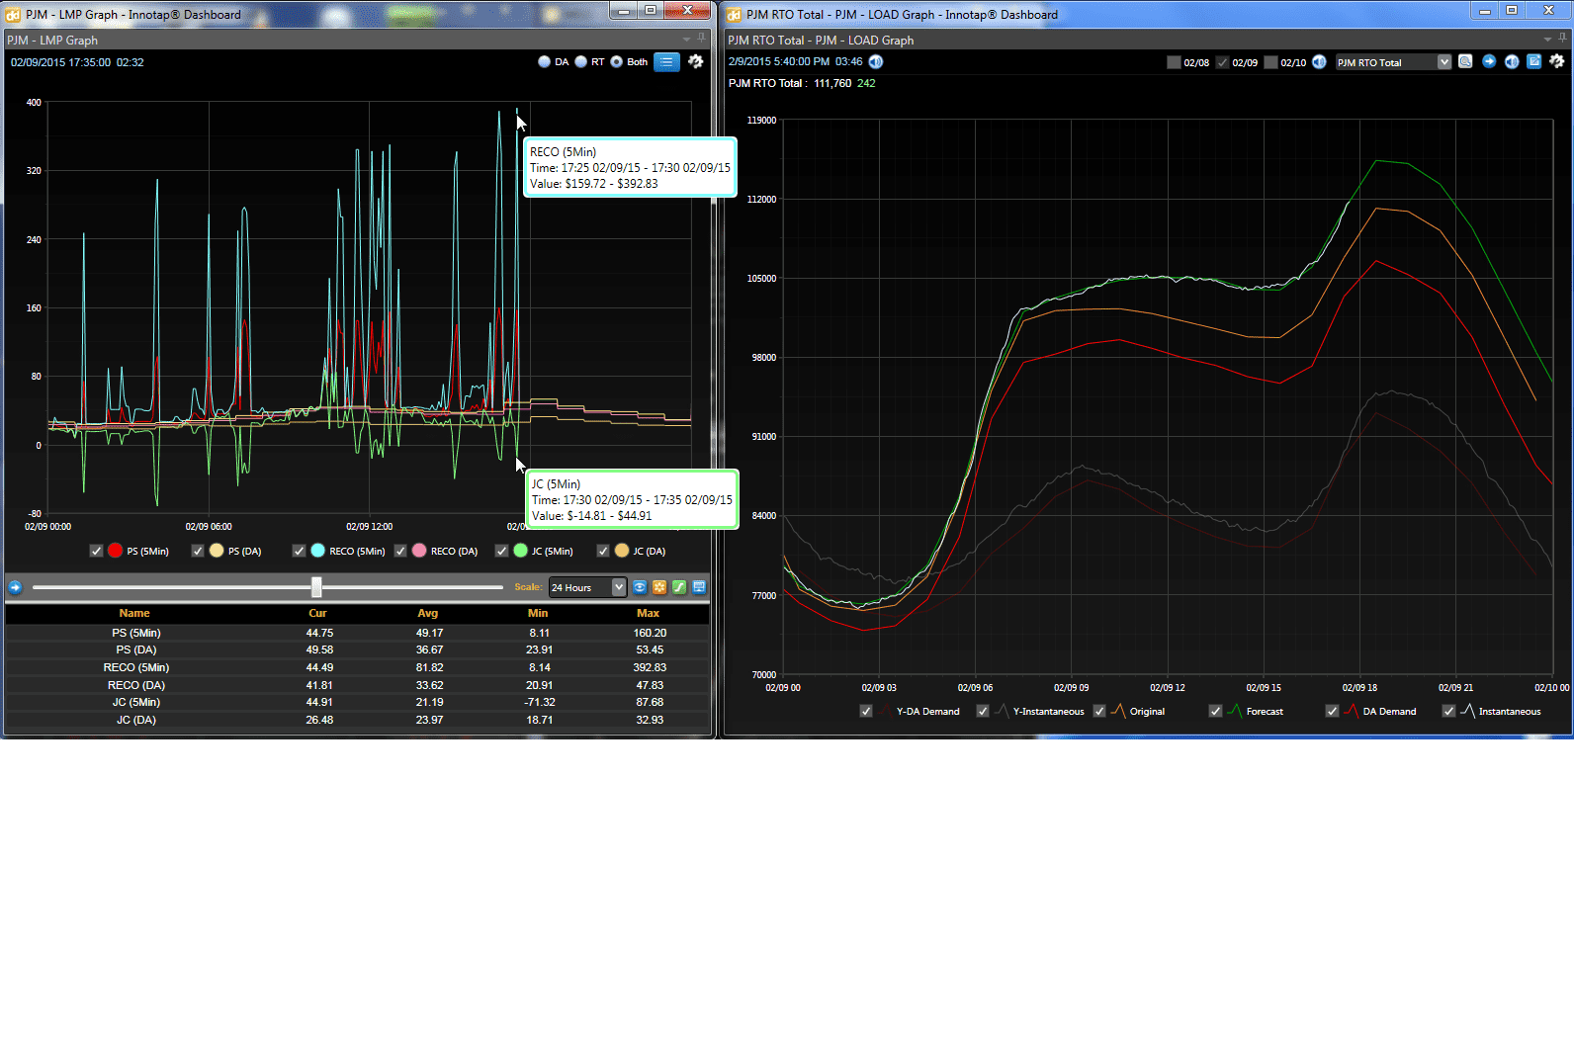Select the RT radio button
The height and width of the screenshot is (1038, 1574).
click(581, 61)
